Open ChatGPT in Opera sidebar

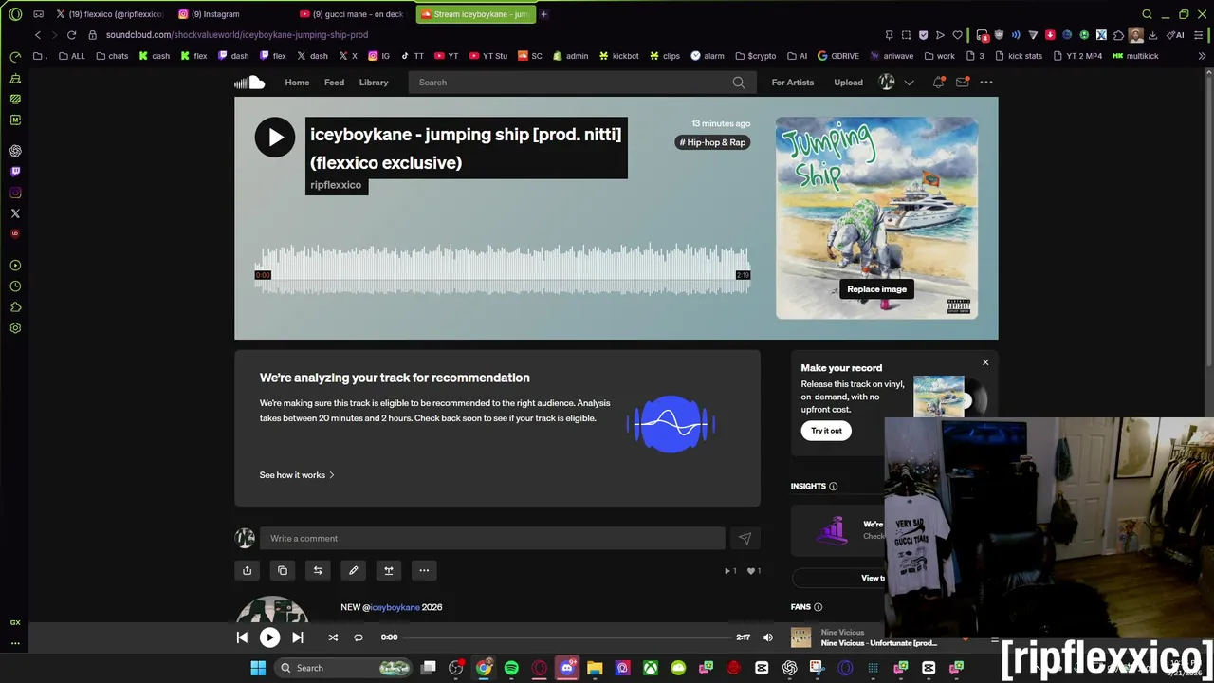[15, 151]
